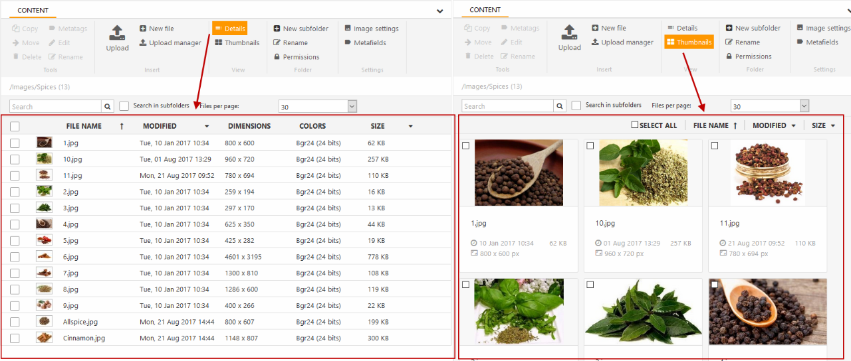Open Upload manager in the details-view panel
This screenshot has height=361, width=851.
[170, 42]
